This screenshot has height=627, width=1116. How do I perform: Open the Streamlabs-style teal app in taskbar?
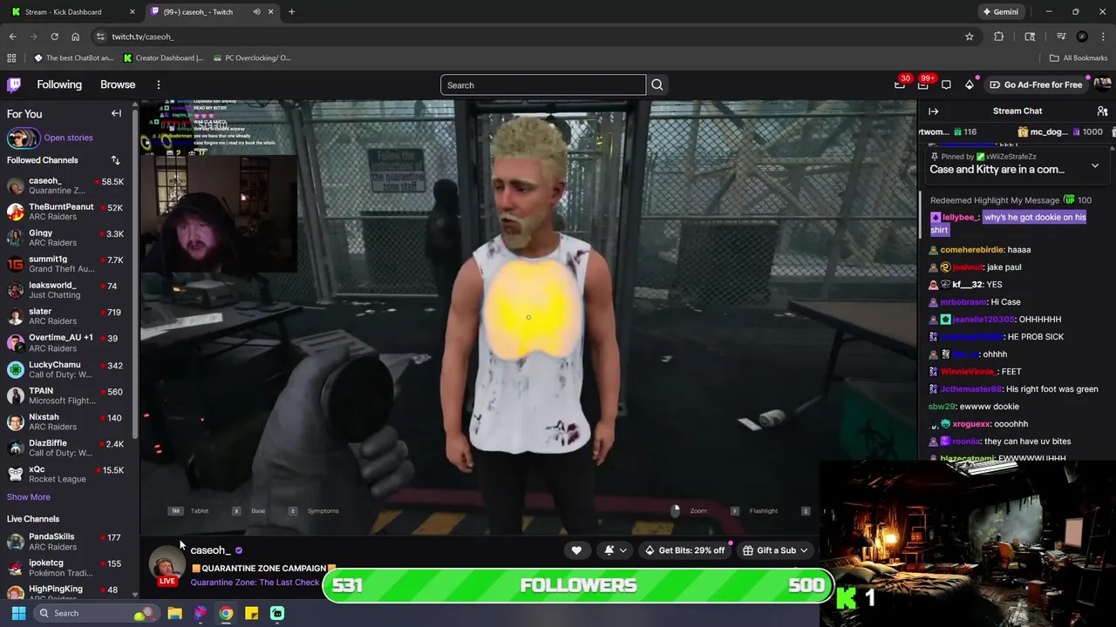(x=277, y=613)
